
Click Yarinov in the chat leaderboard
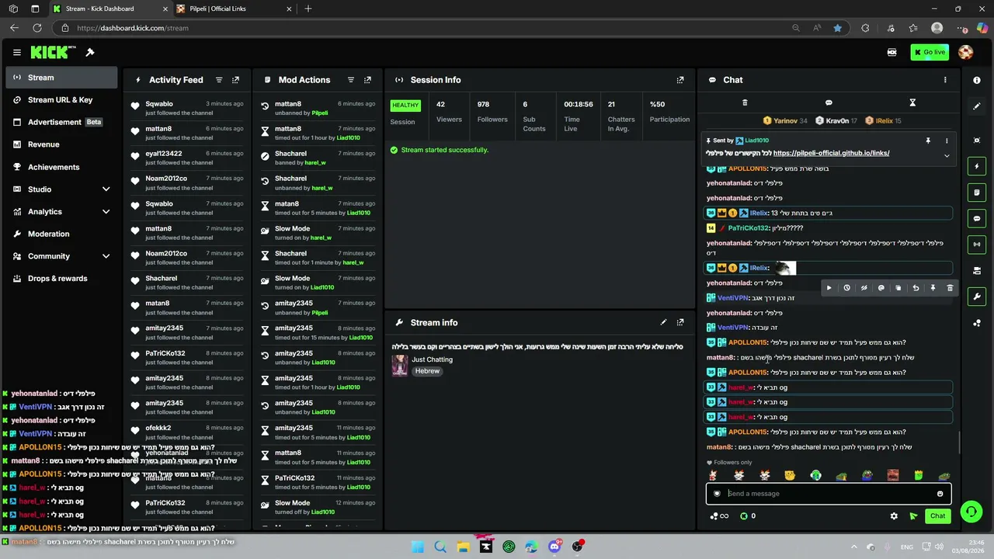785,121
